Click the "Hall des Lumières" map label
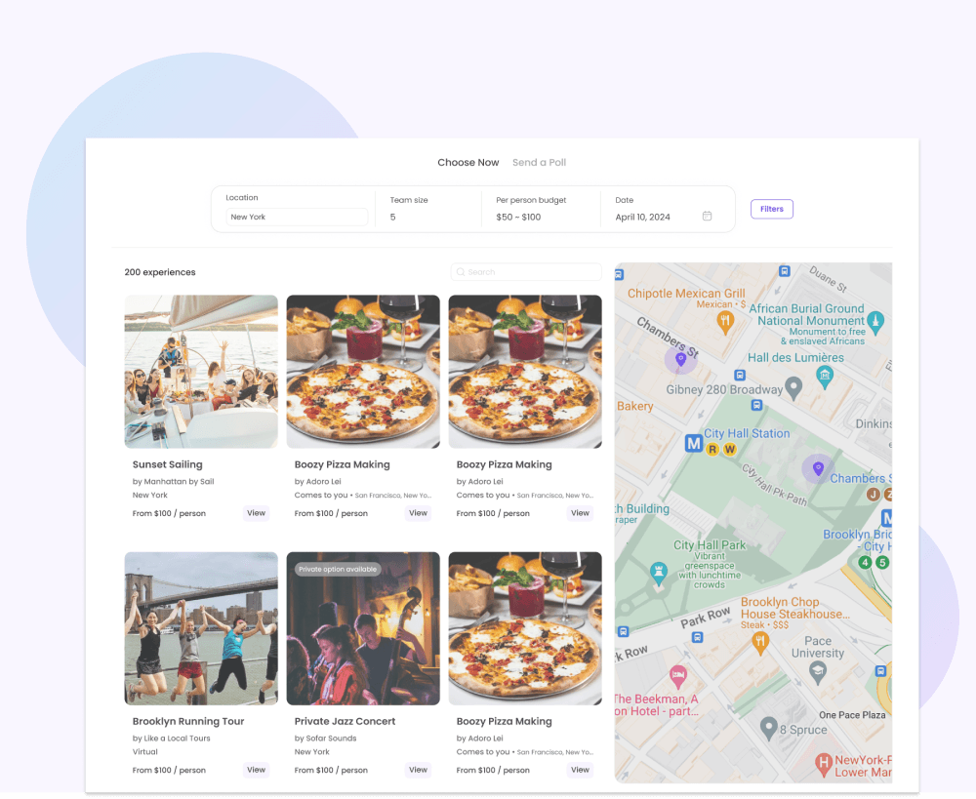The height and width of the screenshot is (799, 976). click(795, 358)
